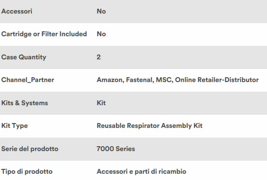Click the Accessori label
The image size is (267, 180).
tap(17, 12)
